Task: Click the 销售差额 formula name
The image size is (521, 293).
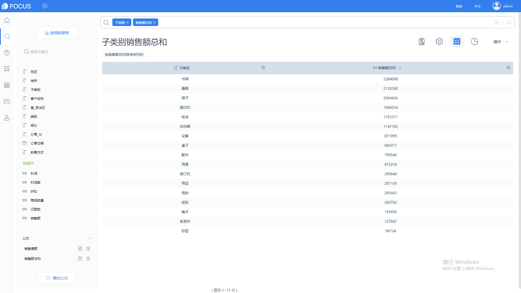Action: tap(31, 249)
